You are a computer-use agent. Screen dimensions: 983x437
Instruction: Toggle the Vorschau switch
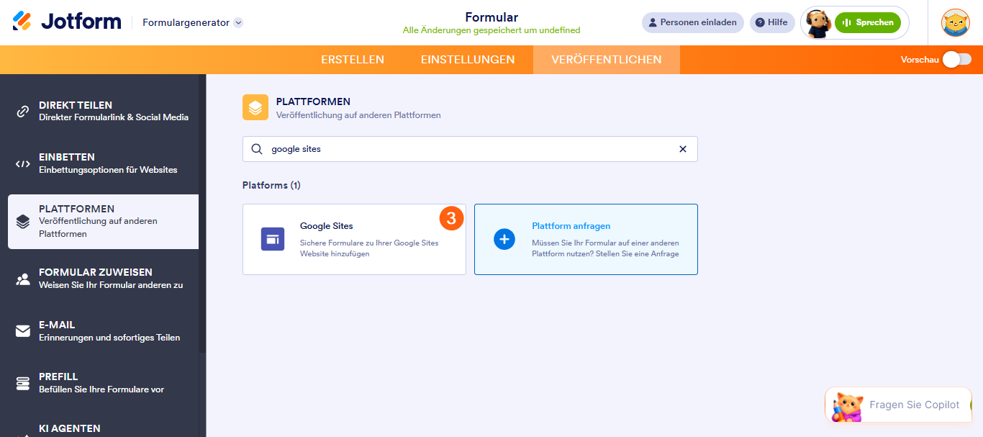tap(958, 59)
